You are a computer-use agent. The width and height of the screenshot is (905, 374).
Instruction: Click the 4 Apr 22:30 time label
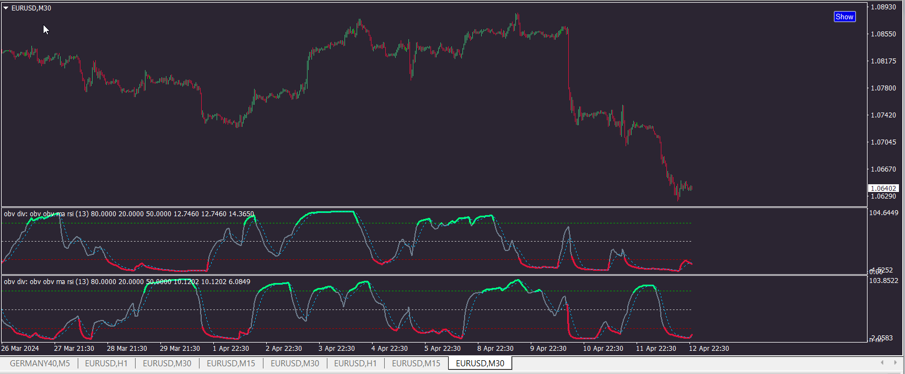tap(390, 349)
